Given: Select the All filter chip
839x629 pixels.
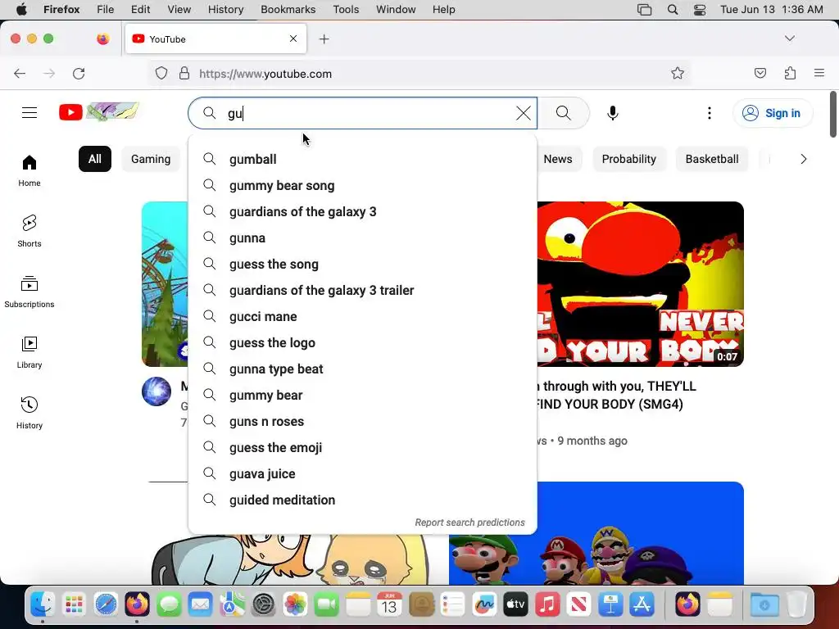Looking at the screenshot, I should click(95, 159).
